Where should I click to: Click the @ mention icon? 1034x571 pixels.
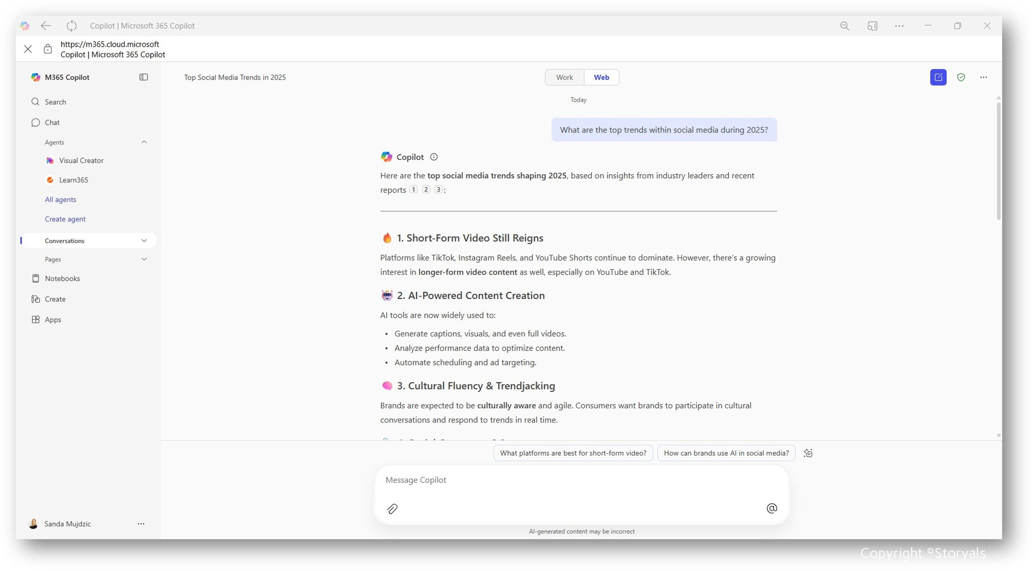[771, 508]
